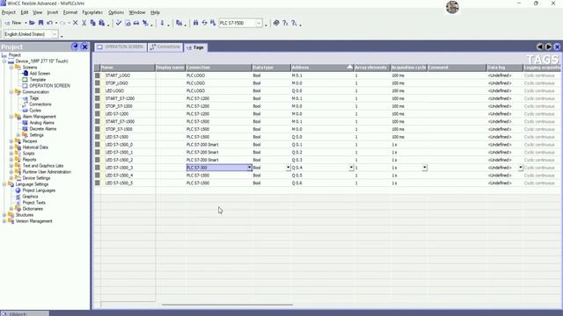The image size is (563, 316).
Task: Click the Connection column header
Action: pos(218,68)
